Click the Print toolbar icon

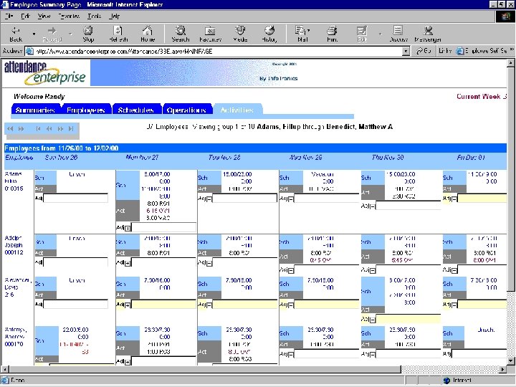(x=332, y=34)
